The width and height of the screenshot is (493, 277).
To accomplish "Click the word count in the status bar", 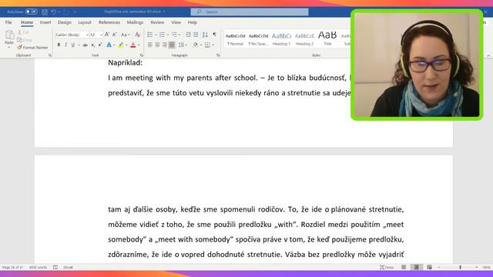I will coord(38,267).
